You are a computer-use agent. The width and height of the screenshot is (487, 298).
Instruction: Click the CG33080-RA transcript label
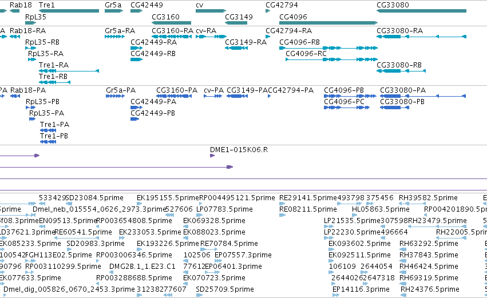399,31
